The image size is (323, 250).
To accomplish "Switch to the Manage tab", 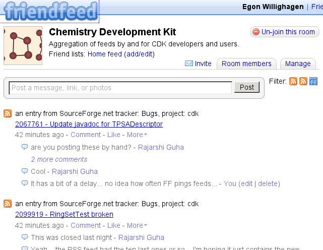I will click(298, 64).
